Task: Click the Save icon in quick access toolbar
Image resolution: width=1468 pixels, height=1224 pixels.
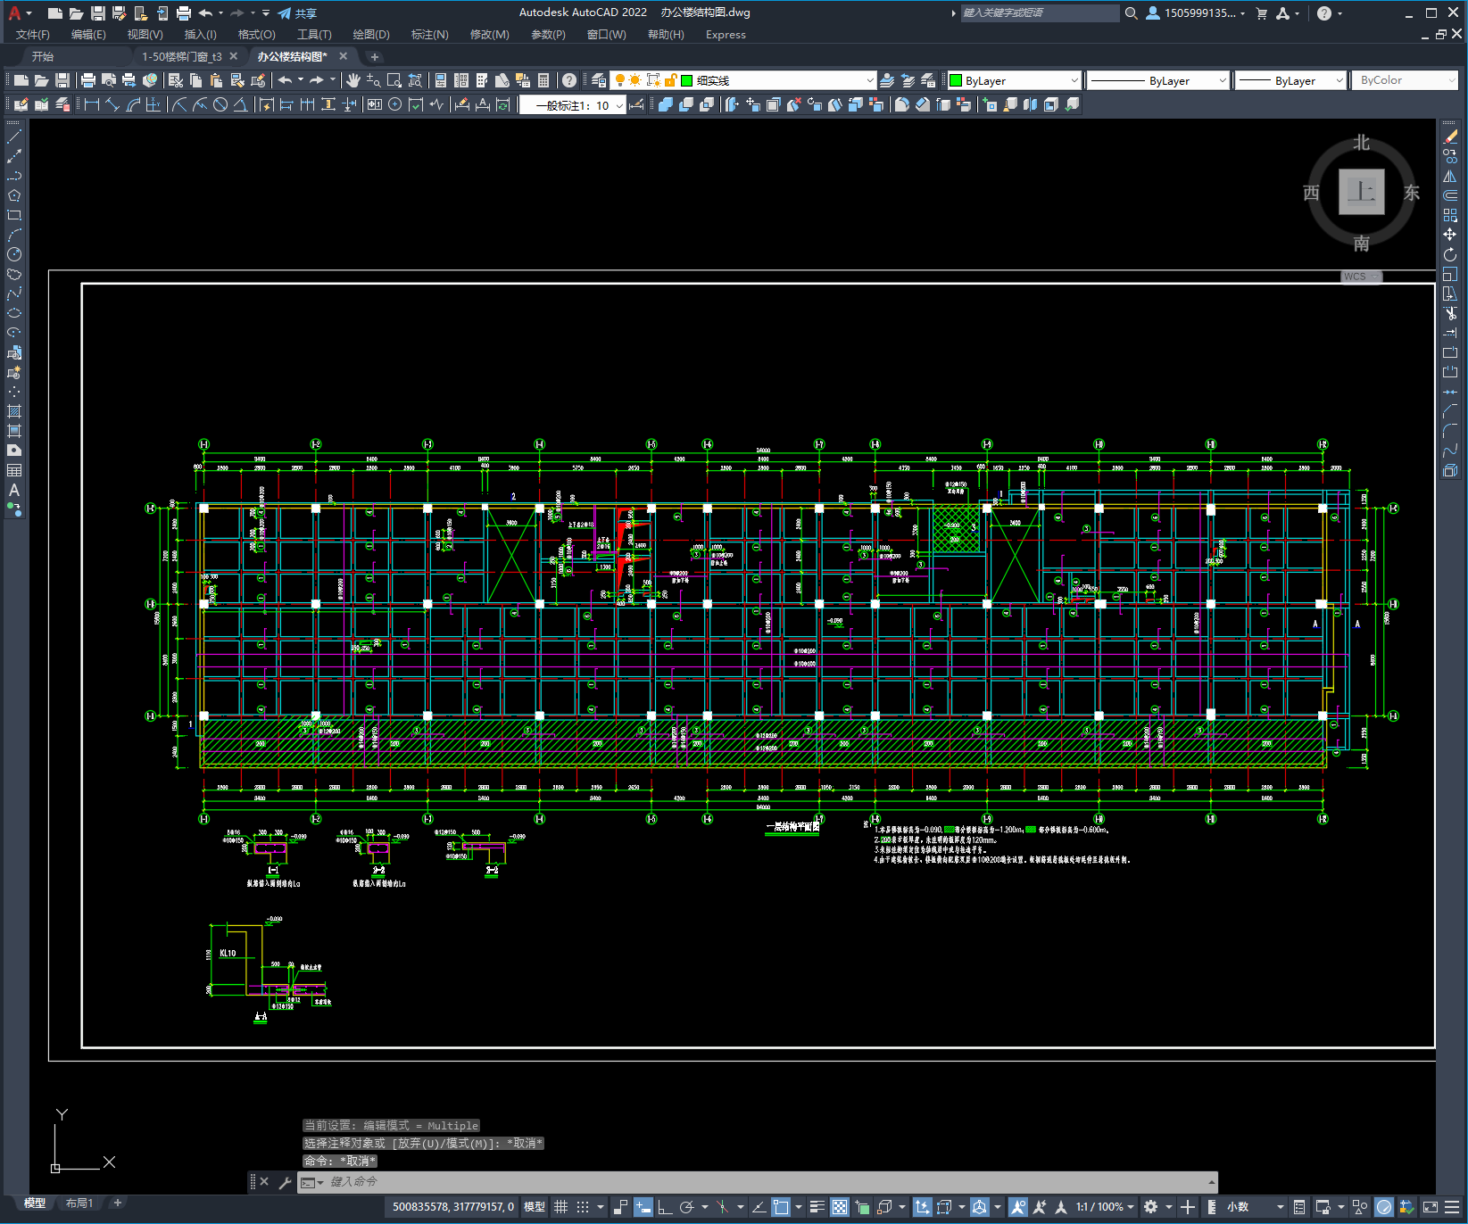Action: point(98,12)
